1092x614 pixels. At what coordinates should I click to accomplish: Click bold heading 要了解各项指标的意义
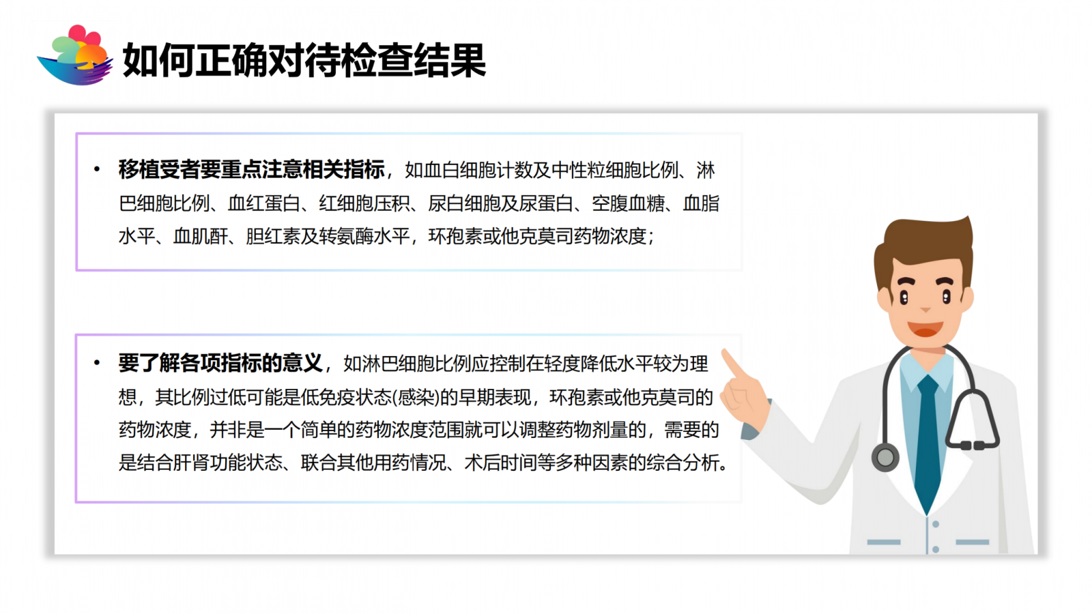[220, 363]
